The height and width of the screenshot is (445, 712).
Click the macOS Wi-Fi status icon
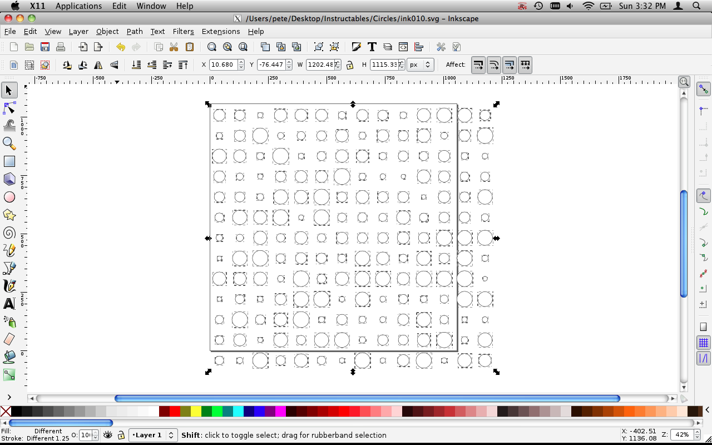tap(589, 6)
